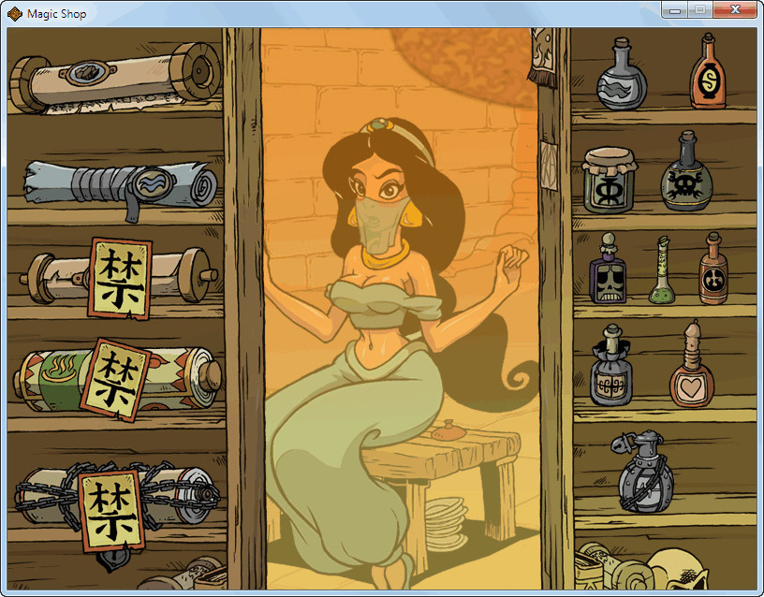The height and width of the screenshot is (597, 764).
Task: Click the forbidden tag on the chained scroll
Action: pyautogui.click(x=111, y=508)
